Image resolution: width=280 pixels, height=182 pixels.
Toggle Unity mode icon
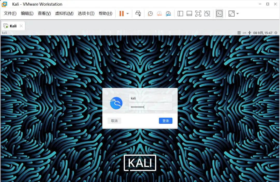pos(207,14)
